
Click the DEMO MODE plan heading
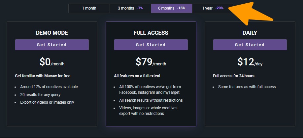pos(52,33)
